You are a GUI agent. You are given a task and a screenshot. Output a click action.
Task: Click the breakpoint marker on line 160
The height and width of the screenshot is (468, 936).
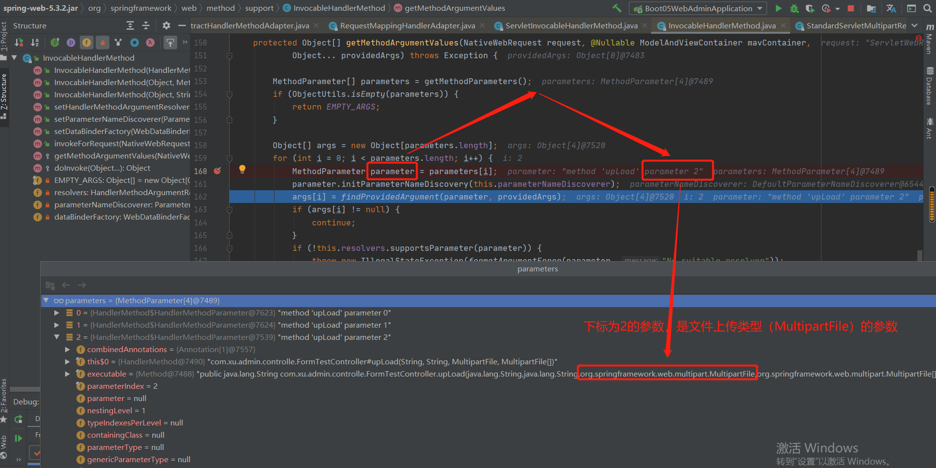coord(217,171)
